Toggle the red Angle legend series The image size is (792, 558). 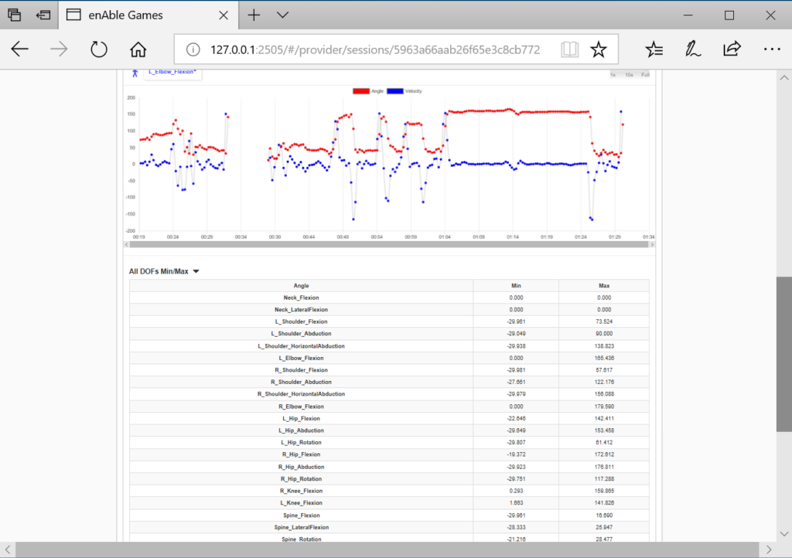tap(368, 91)
